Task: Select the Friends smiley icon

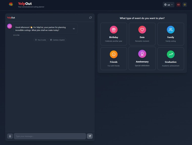Action: [x=114, y=54]
